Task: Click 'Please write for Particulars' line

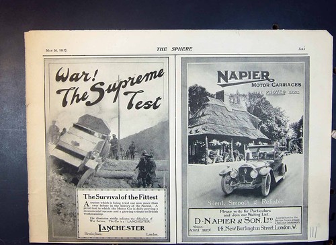Action: (245, 211)
